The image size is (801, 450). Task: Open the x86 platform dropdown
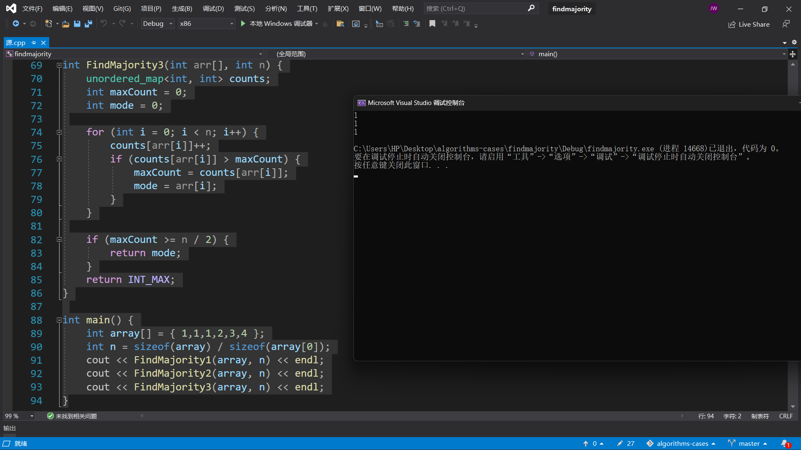pyautogui.click(x=206, y=24)
